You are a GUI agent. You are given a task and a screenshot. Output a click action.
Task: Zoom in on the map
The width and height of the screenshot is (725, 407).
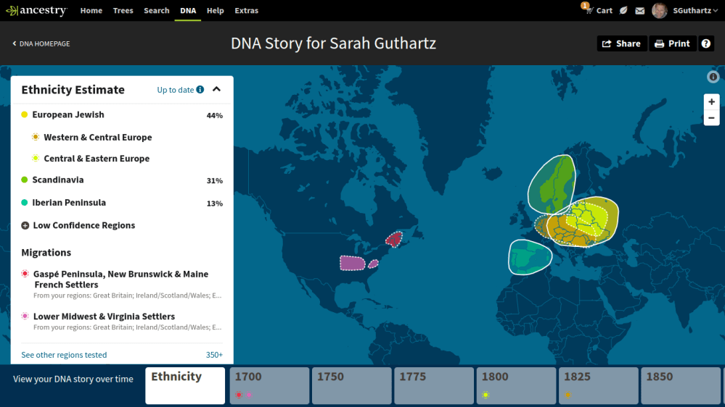pyautogui.click(x=711, y=102)
